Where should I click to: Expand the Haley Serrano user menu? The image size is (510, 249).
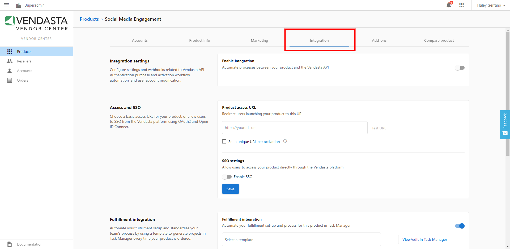click(x=491, y=5)
